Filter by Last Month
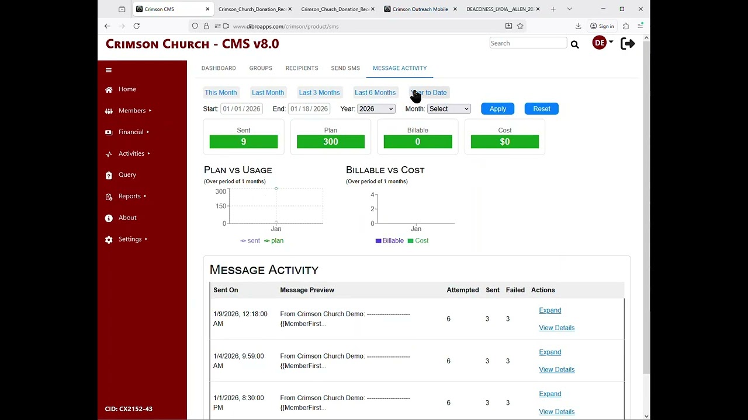This screenshot has width=748, height=420. click(268, 93)
